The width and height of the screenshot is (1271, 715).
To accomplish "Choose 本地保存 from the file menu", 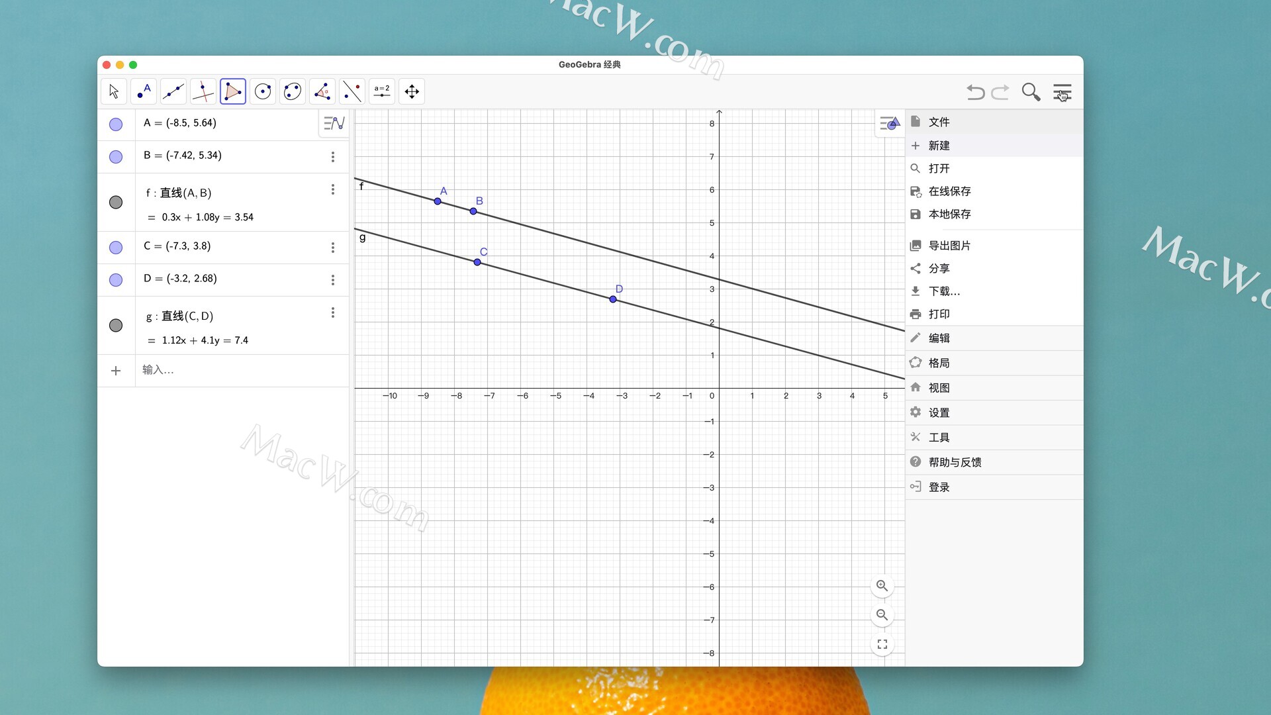I will coord(994,215).
